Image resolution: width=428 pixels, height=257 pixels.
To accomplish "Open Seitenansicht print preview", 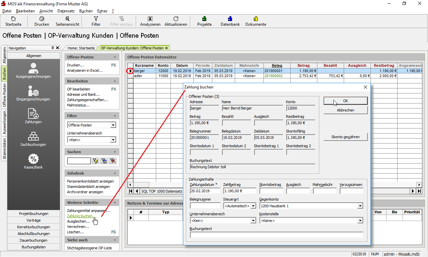I will click(68, 19).
